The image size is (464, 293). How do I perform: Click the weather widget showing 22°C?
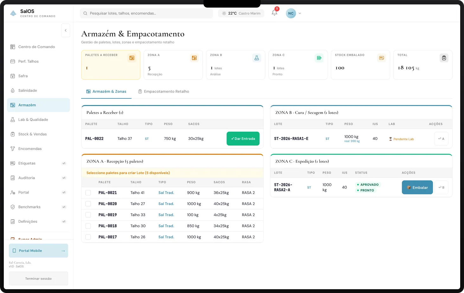[241, 13]
